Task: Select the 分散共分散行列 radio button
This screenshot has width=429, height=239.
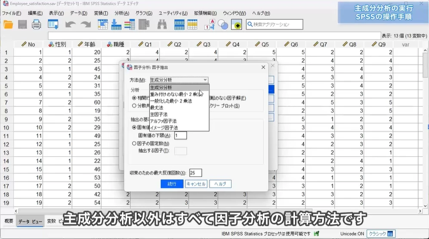Action: coord(134,106)
